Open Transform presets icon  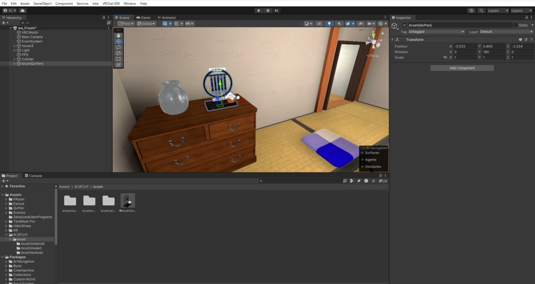pos(526,40)
